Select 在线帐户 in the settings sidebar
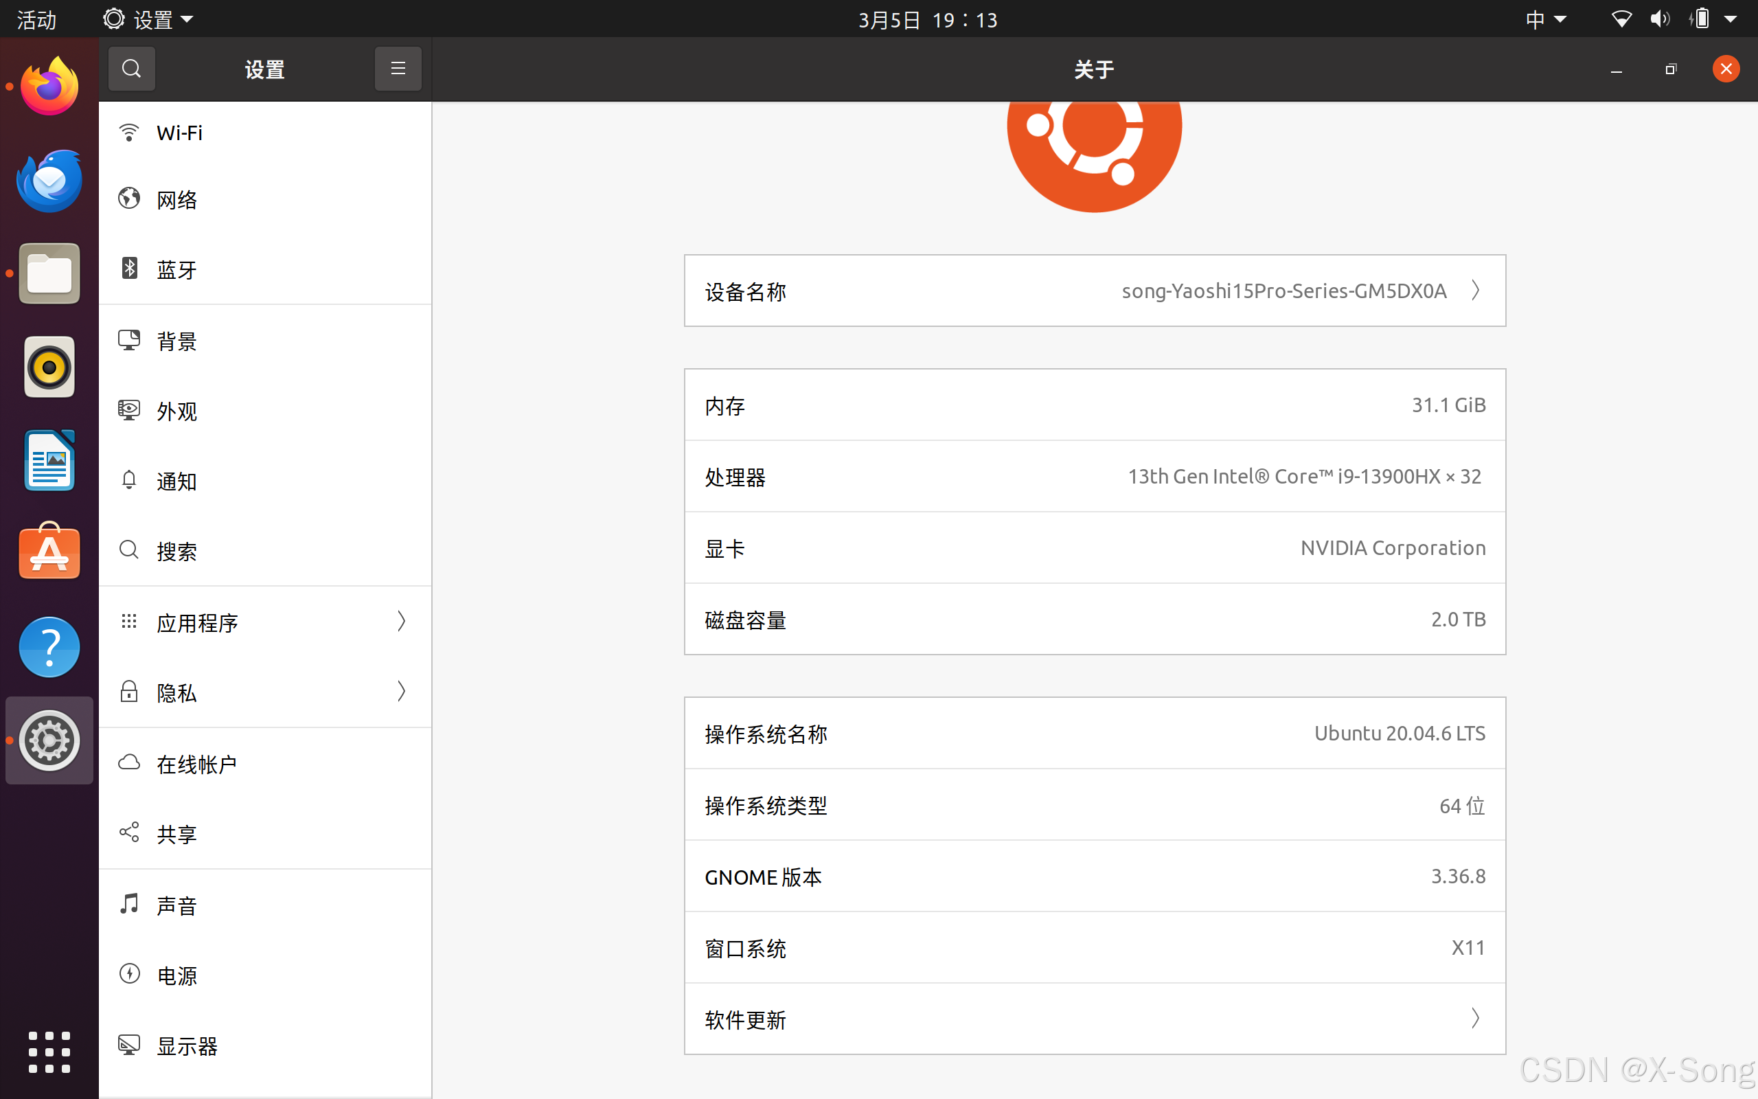 (x=265, y=763)
